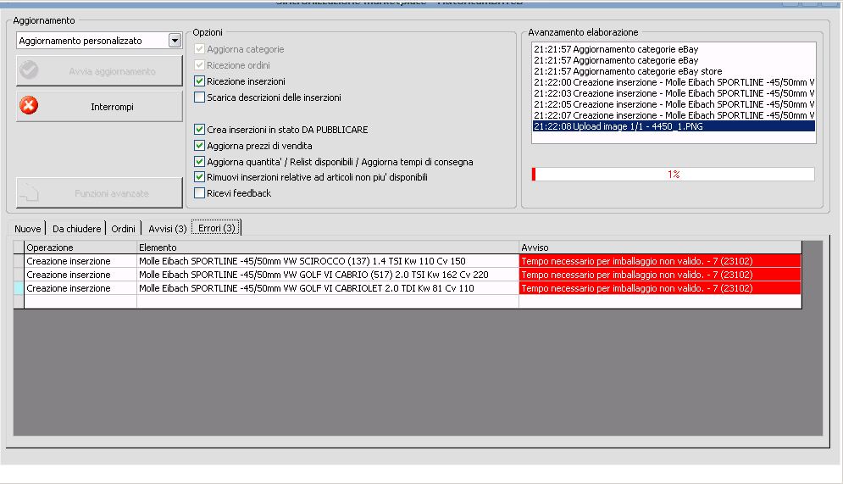Uncheck Crea inserzioni in stato DA PUBBLICARE
This screenshot has height=484, width=843.
(x=199, y=130)
